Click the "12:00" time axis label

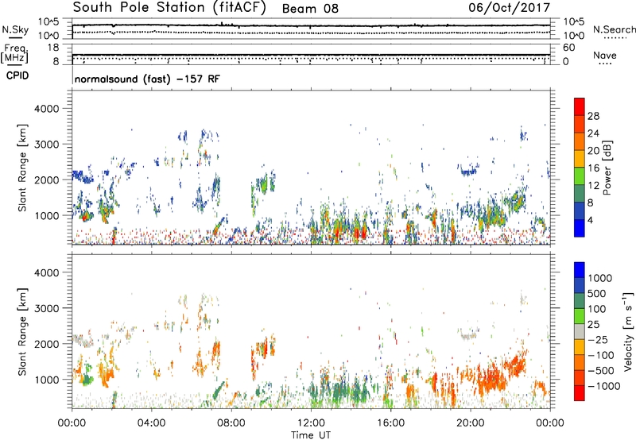point(311,423)
